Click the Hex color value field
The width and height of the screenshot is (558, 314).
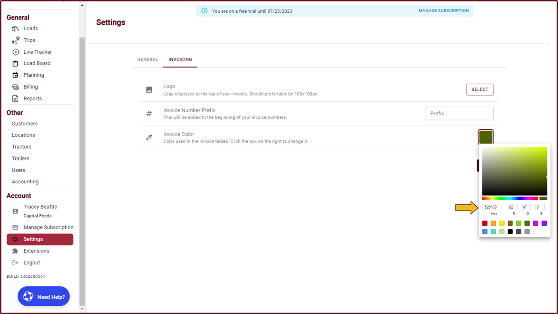[491, 207]
